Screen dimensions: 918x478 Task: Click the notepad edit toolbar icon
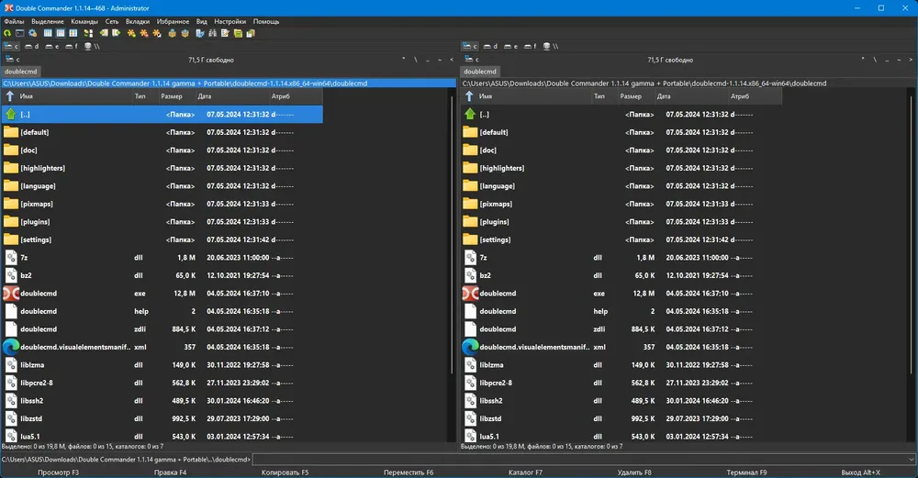(x=226, y=33)
